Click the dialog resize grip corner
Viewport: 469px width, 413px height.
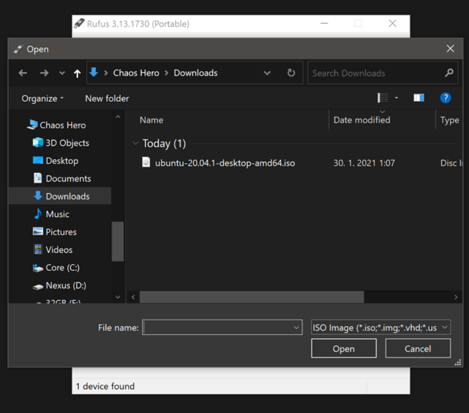pos(458,363)
